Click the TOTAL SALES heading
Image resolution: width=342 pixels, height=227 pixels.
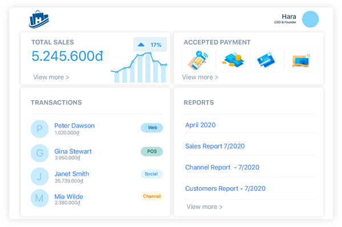tap(52, 42)
